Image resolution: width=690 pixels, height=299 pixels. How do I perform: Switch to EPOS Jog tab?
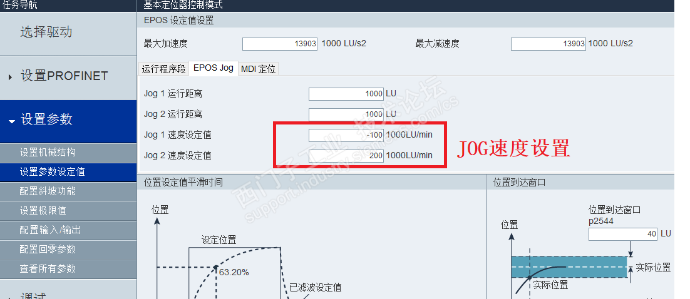(214, 68)
